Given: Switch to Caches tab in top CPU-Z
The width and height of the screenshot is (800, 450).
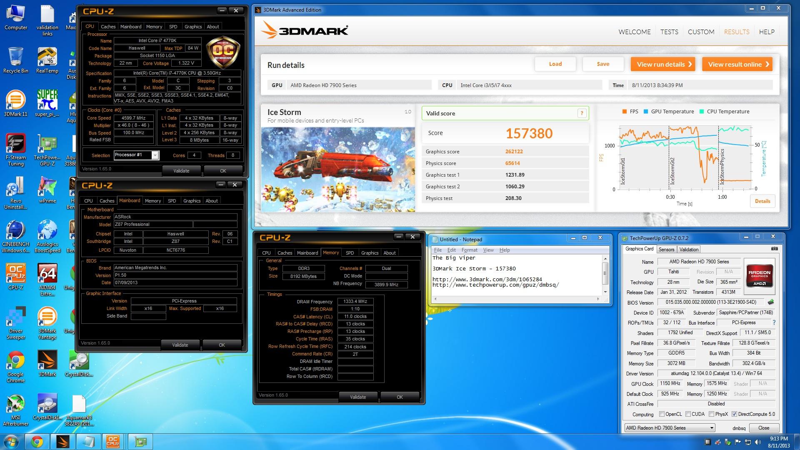Looking at the screenshot, I should tap(108, 27).
